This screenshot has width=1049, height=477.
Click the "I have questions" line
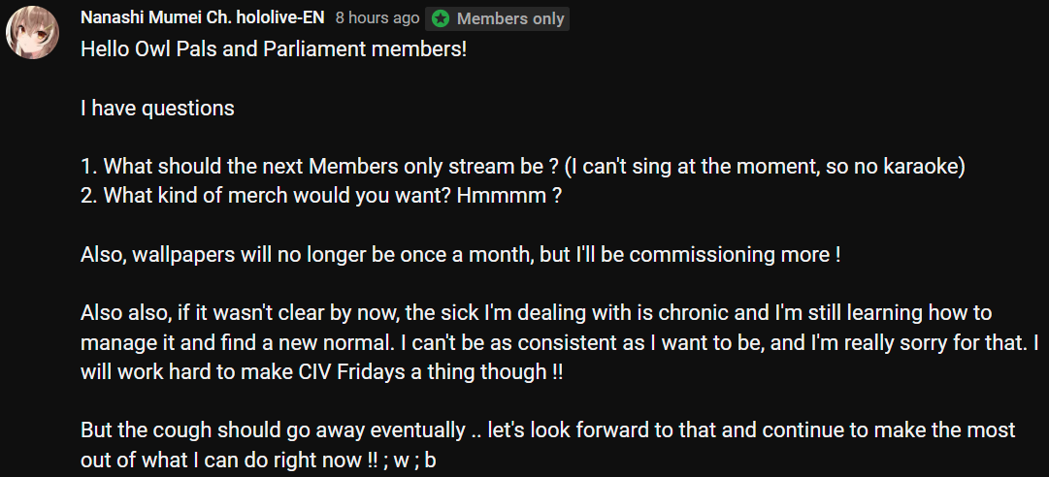pos(157,109)
